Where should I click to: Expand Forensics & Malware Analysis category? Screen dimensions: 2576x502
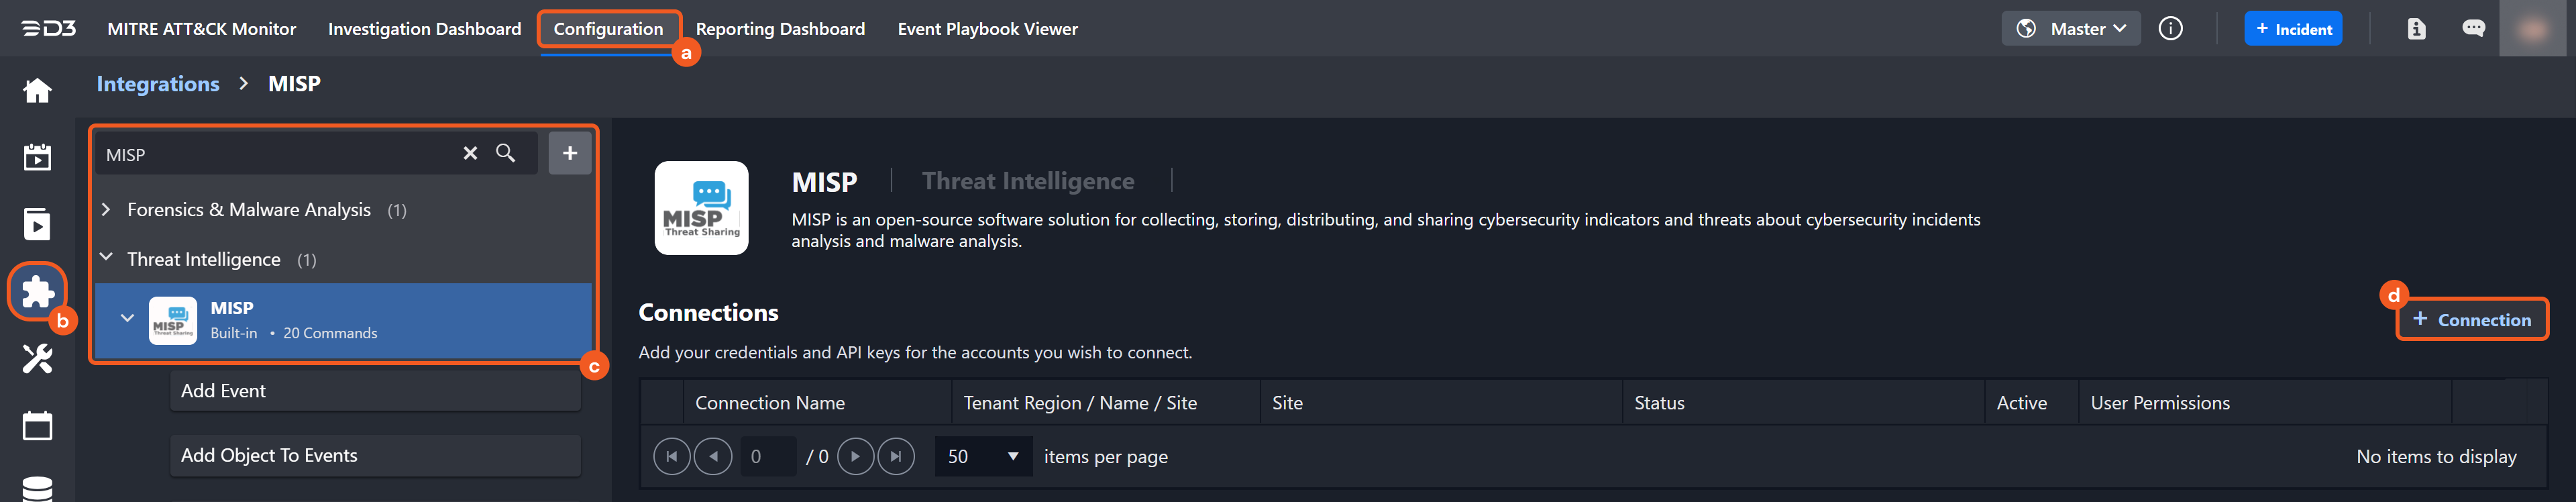click(106, 210)
